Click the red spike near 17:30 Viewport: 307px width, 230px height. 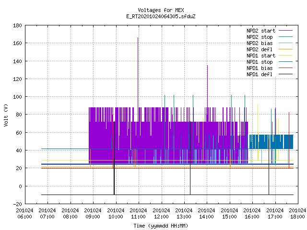coord(289,140)
